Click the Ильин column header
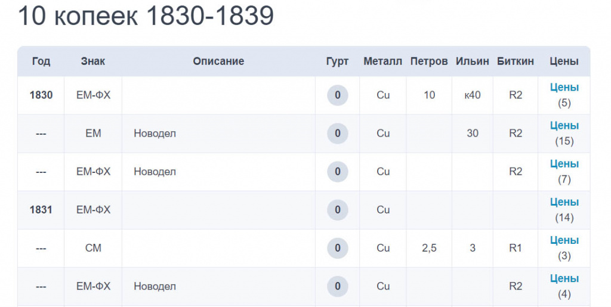The image size is (611, 307). [x=473, y=61]
